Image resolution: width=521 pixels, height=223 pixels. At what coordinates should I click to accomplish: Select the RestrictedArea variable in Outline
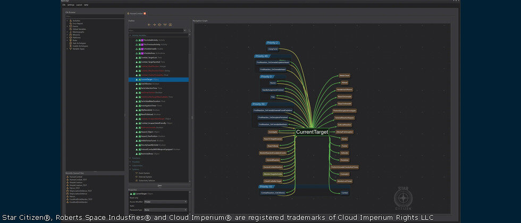[x=158, y=153]
